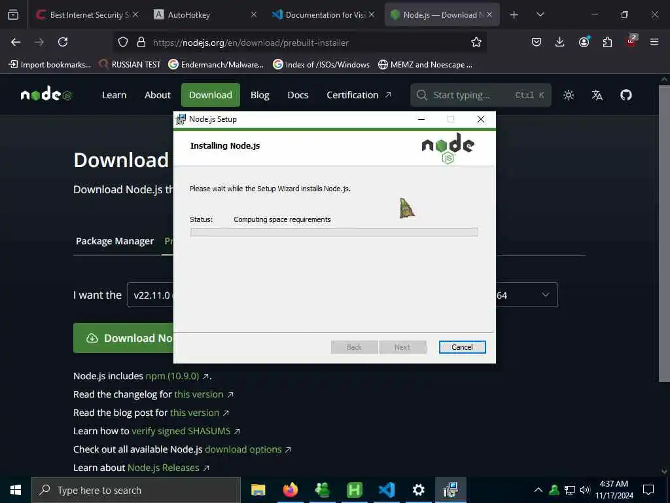Open the Firefox hamburger menu
Viewport: 670px width, 503px height.
tap(654, 42)
